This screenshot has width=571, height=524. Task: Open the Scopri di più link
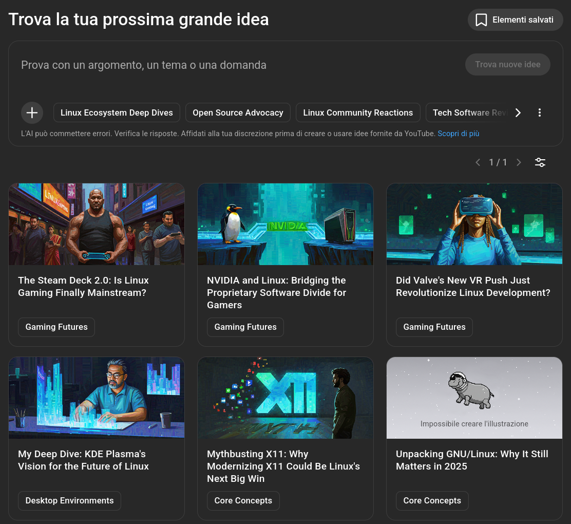458,134
